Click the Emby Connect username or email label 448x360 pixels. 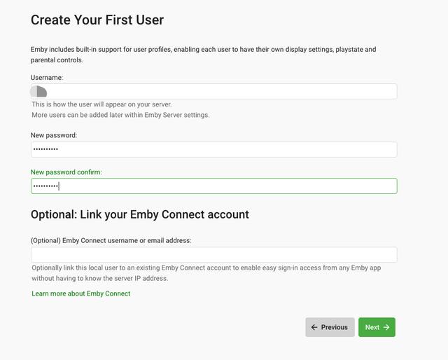111,240
